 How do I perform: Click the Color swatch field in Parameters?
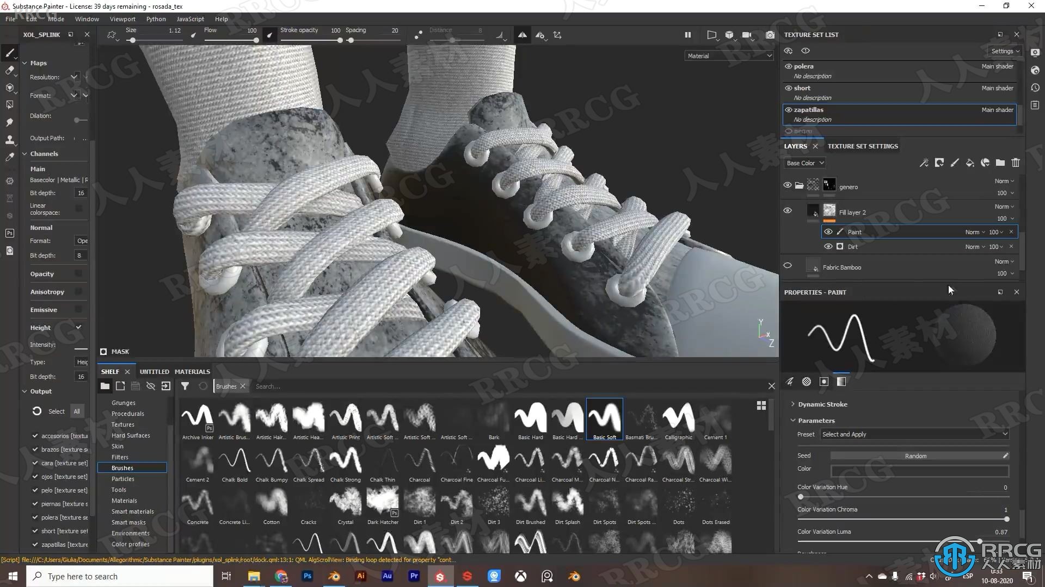click(x=919, y=471)
